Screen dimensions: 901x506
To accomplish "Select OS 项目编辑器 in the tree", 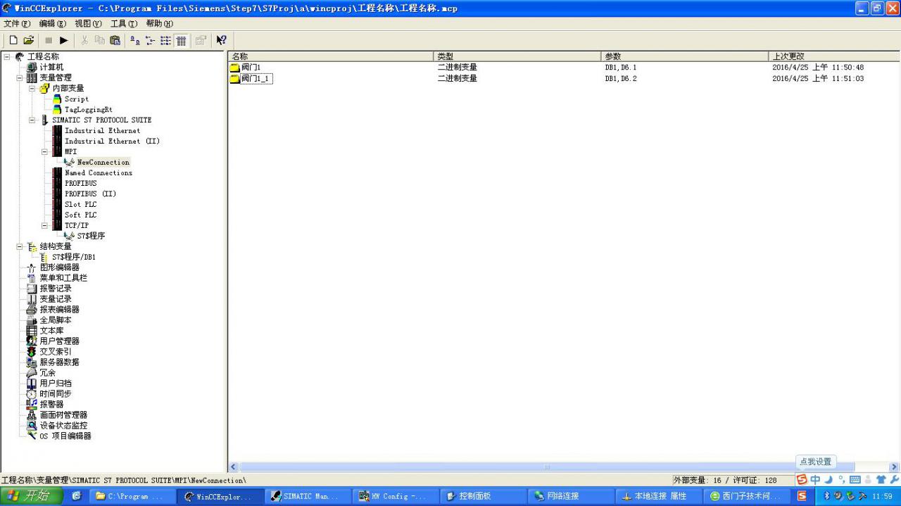I will pos(65,436).
